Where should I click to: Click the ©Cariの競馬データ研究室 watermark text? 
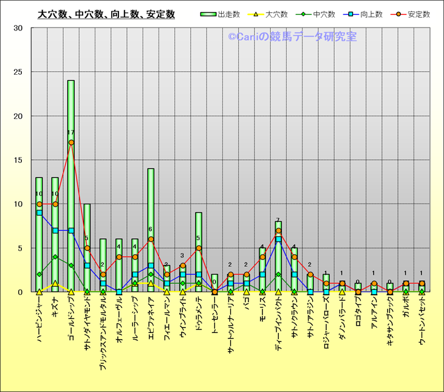click(x=292, y=37)
